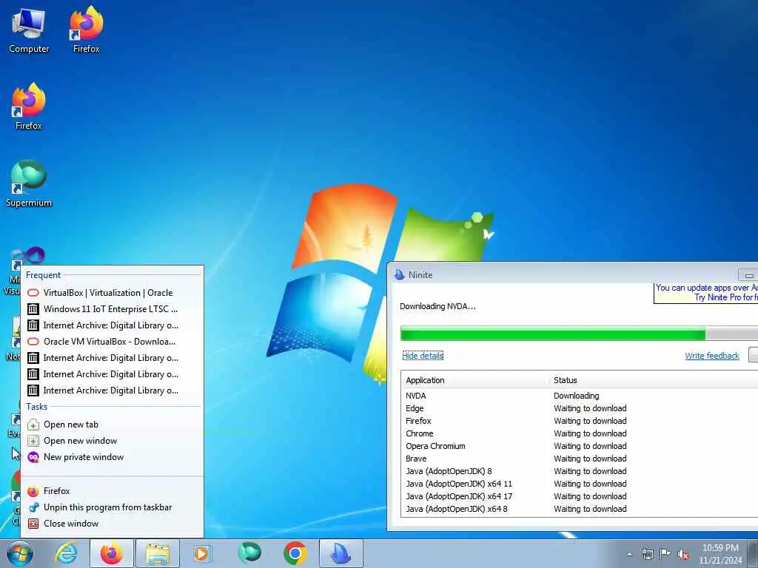Open the Firefox shortcut below Computer
This screenshot has height=568, width=758.
(29, 107)
